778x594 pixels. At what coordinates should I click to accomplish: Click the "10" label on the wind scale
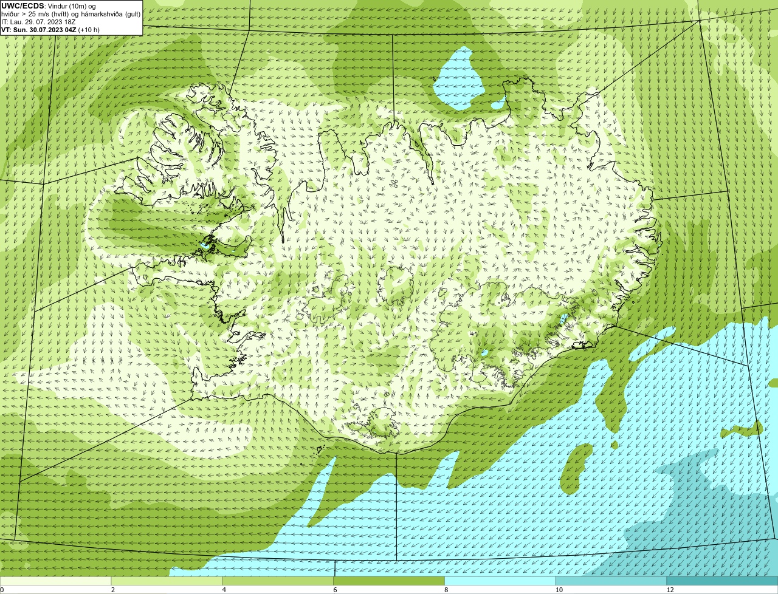click(x=559, y=590)
